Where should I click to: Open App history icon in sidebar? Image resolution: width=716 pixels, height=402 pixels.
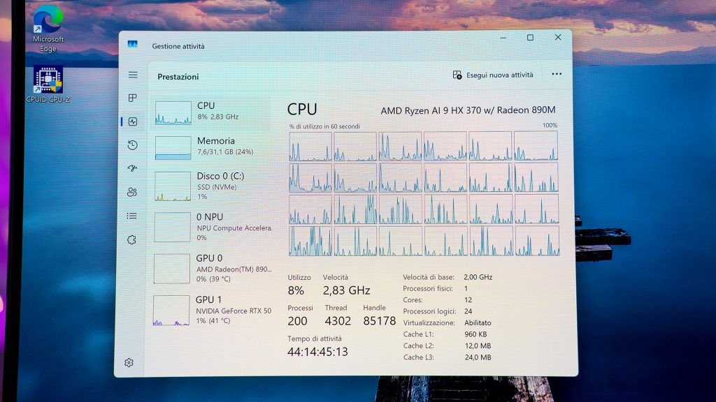pyautogui.click(x=132, y=145)
